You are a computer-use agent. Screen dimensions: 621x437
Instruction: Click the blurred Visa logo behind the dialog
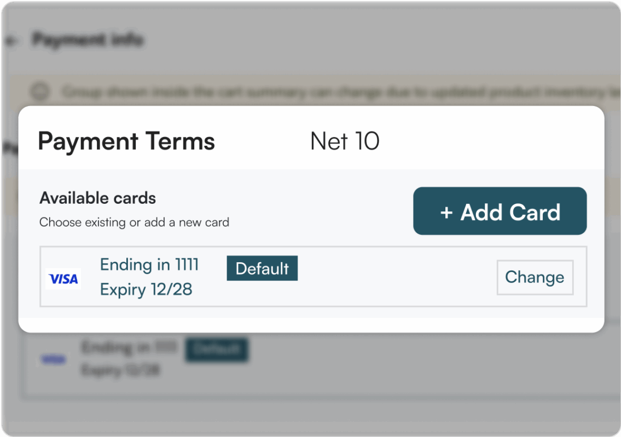pos(54,359)
